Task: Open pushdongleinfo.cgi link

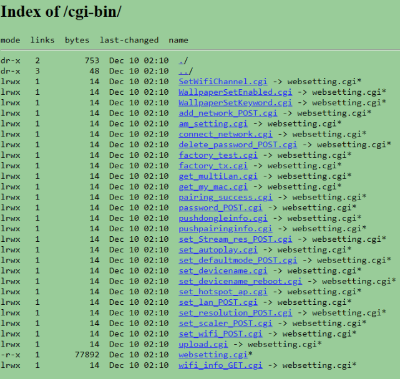Action: click(223, 218)
